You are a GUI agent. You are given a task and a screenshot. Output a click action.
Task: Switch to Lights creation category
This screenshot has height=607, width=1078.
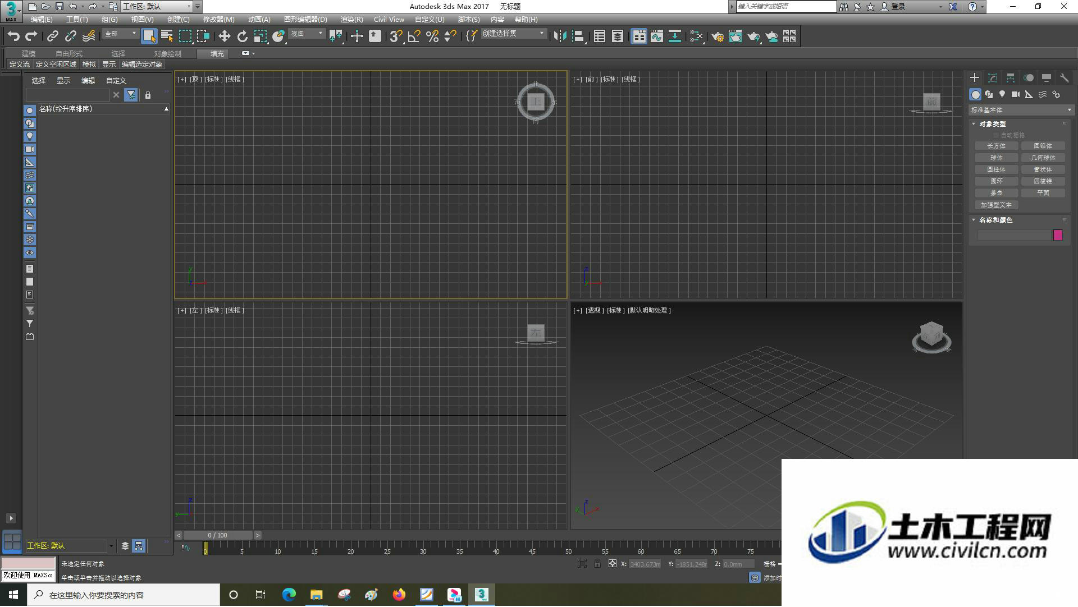pos(1002,94)
